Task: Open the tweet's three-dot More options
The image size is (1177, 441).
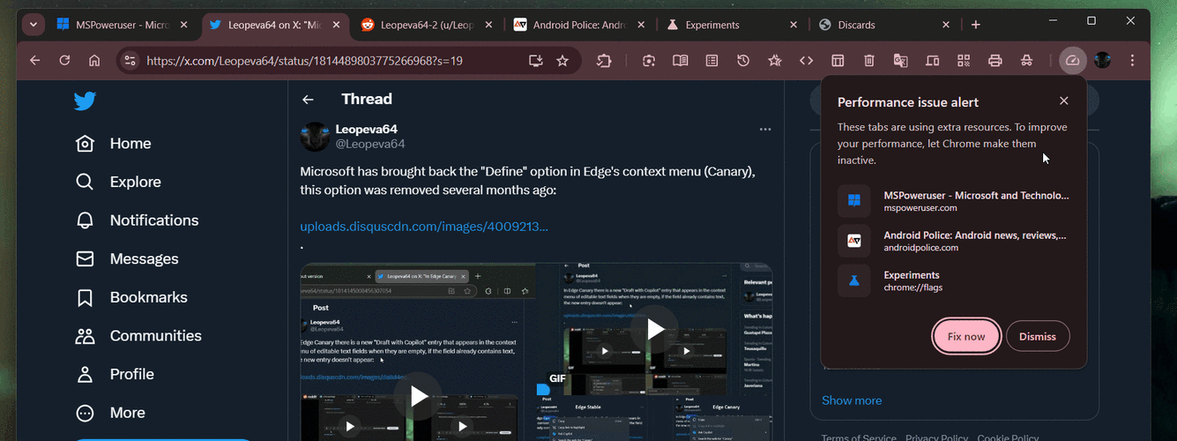Action: (764, 130)
